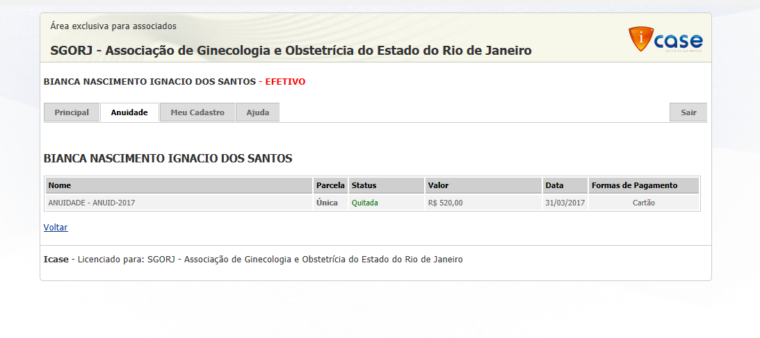This screenshot has height=338, width=760.
Task: Click the Data column header
Action: tap(554, 185)
